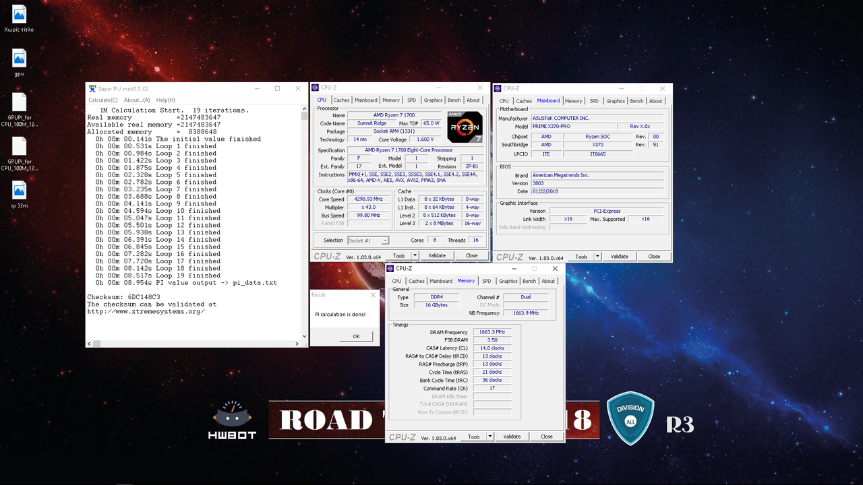Switch to Mainboard tab in CPU window
863x485 pixels.
point(366,100)
